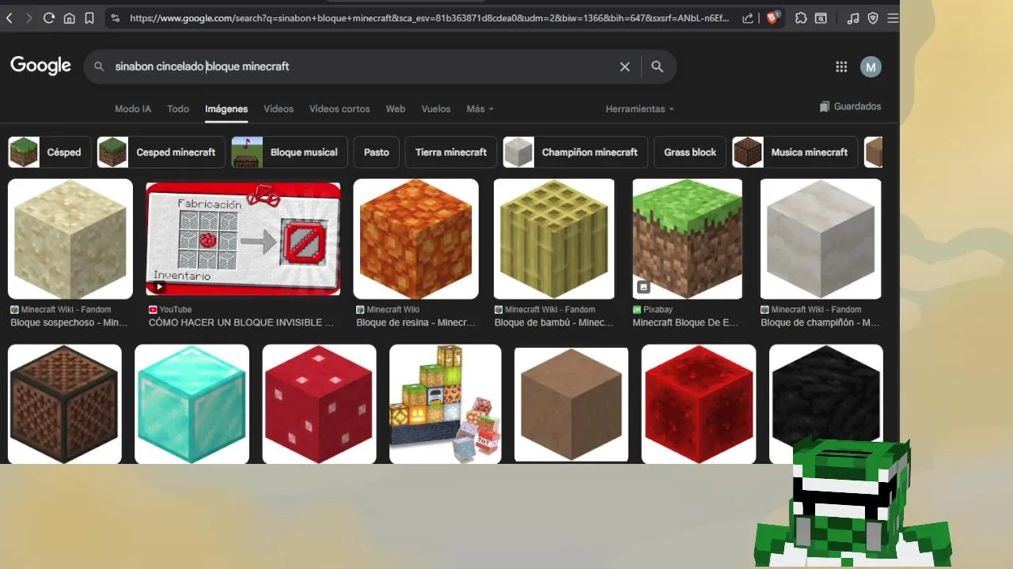Open the Videos cortos tab

[340, 109]
